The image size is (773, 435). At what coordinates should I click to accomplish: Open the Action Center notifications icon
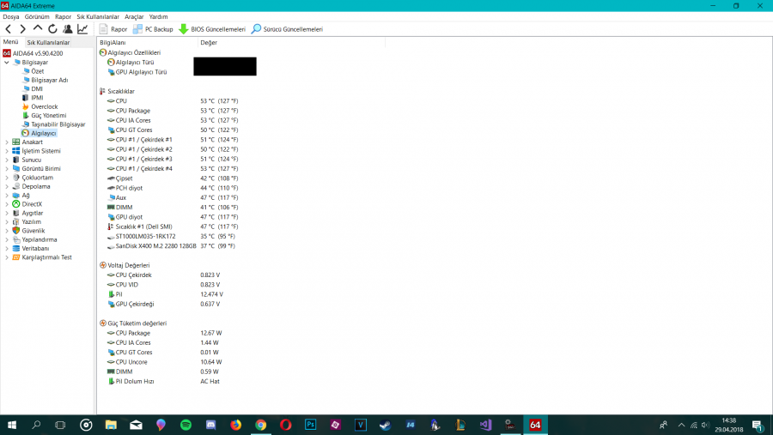758,426
